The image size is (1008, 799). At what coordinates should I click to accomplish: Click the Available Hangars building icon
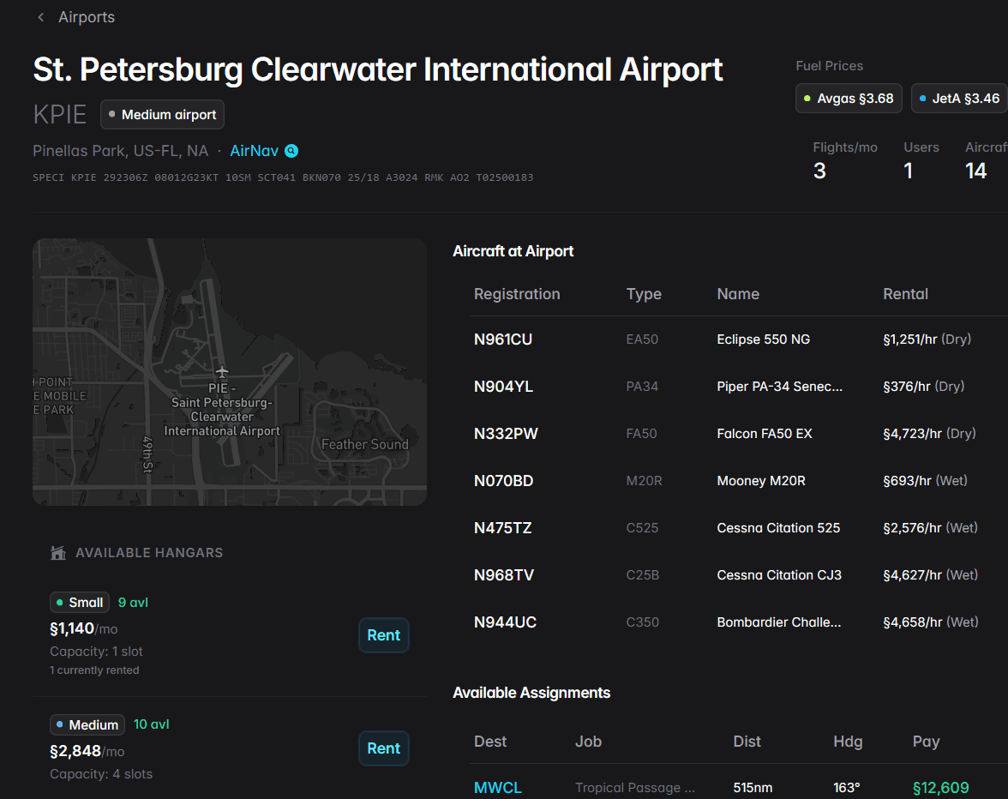(x=58, y=553)
